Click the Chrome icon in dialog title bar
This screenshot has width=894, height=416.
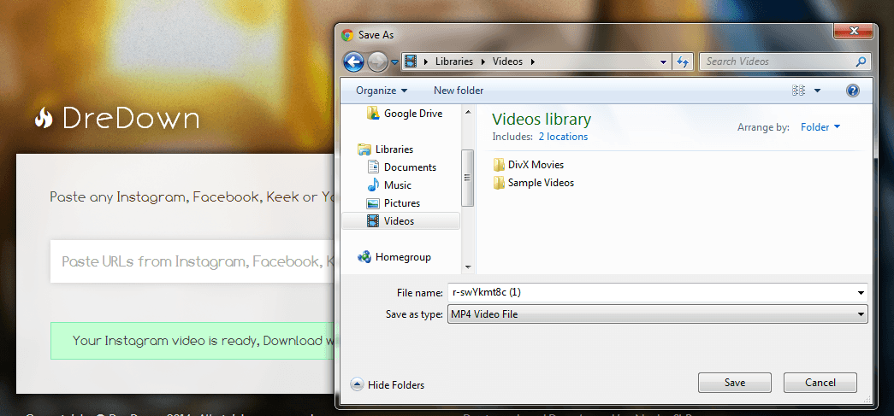[x=346, y=35]
